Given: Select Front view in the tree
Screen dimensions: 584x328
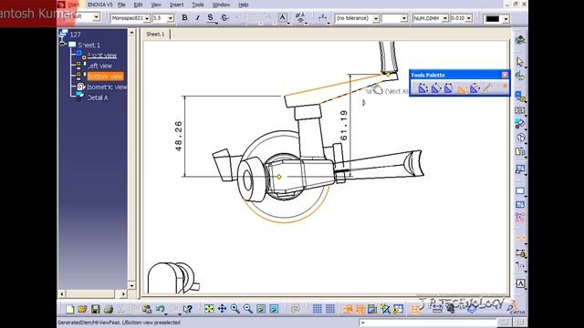Looking at the screenshot, I should click(102, 56).
